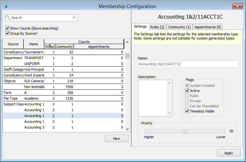246x162 pixels.
Task: Open the Settings tab
Action: point(140,27)
